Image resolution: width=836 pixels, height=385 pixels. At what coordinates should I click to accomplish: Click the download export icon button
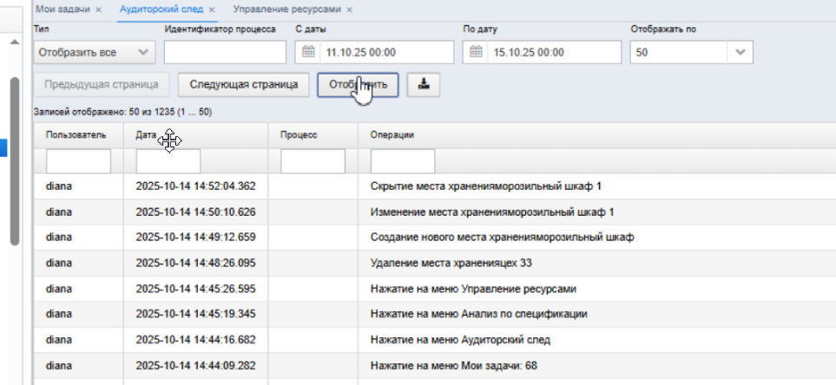point(424,85)
